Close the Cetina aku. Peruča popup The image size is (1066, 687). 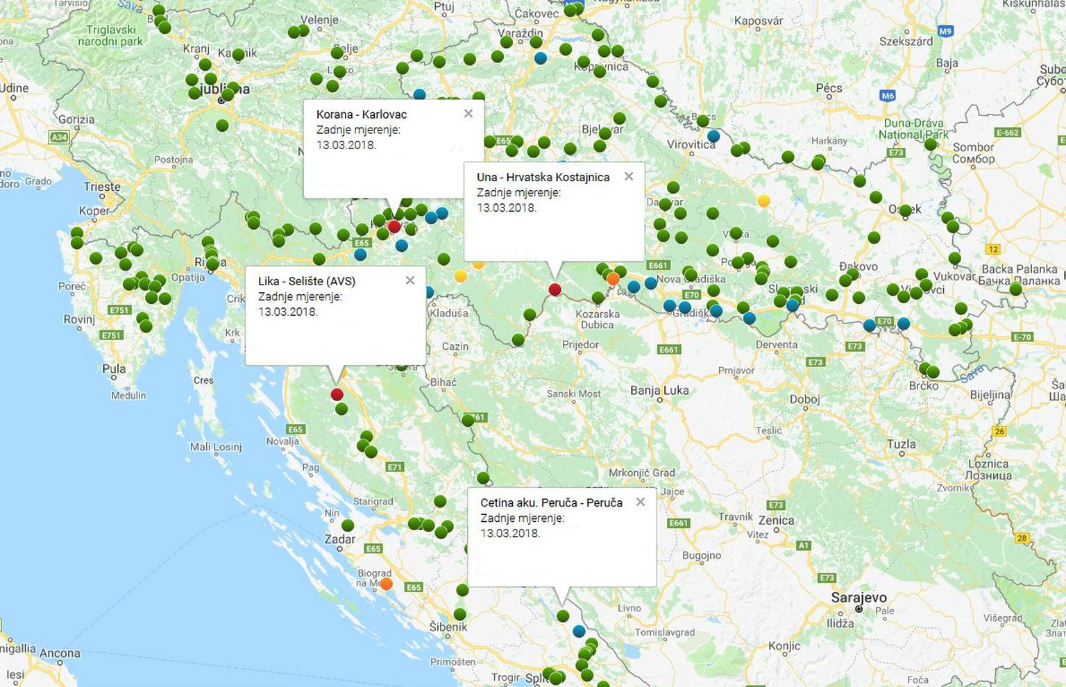[641, 502]
